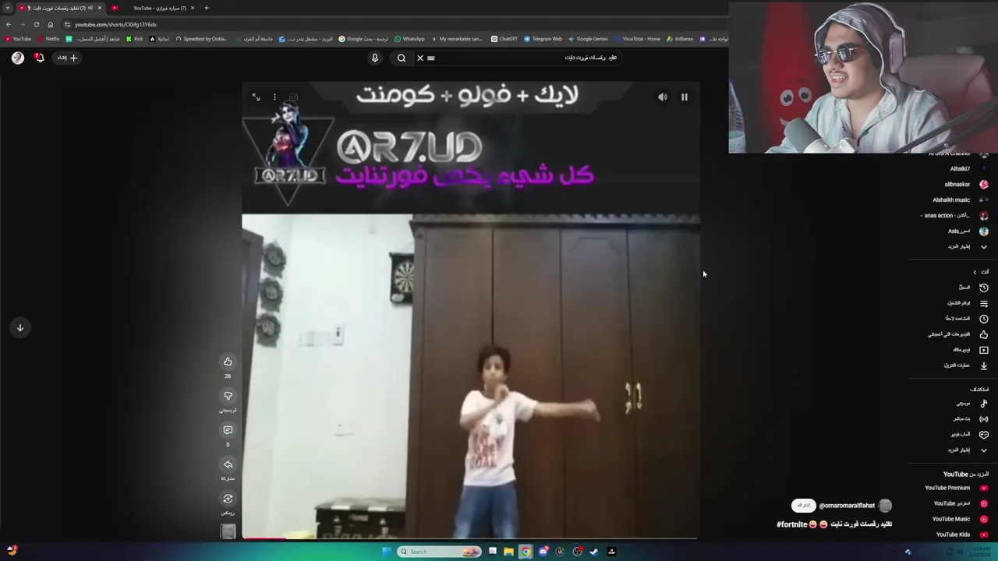Viewport: 998px width, 561px height.
Task: Open the Liked videos sidebar item
Action: pos(958,334)
